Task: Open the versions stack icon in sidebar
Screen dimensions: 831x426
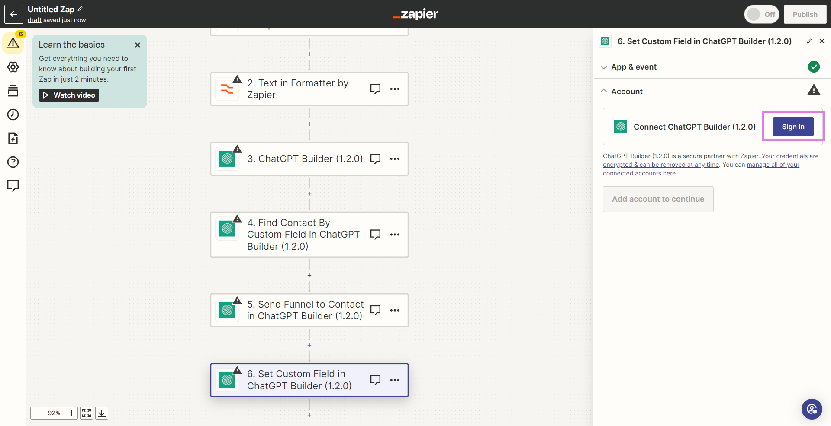Action: [13, 91]
